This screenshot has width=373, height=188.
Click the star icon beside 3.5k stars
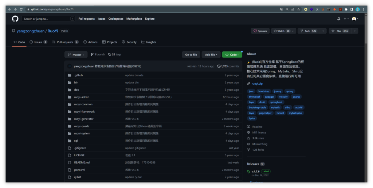(248, 138)
